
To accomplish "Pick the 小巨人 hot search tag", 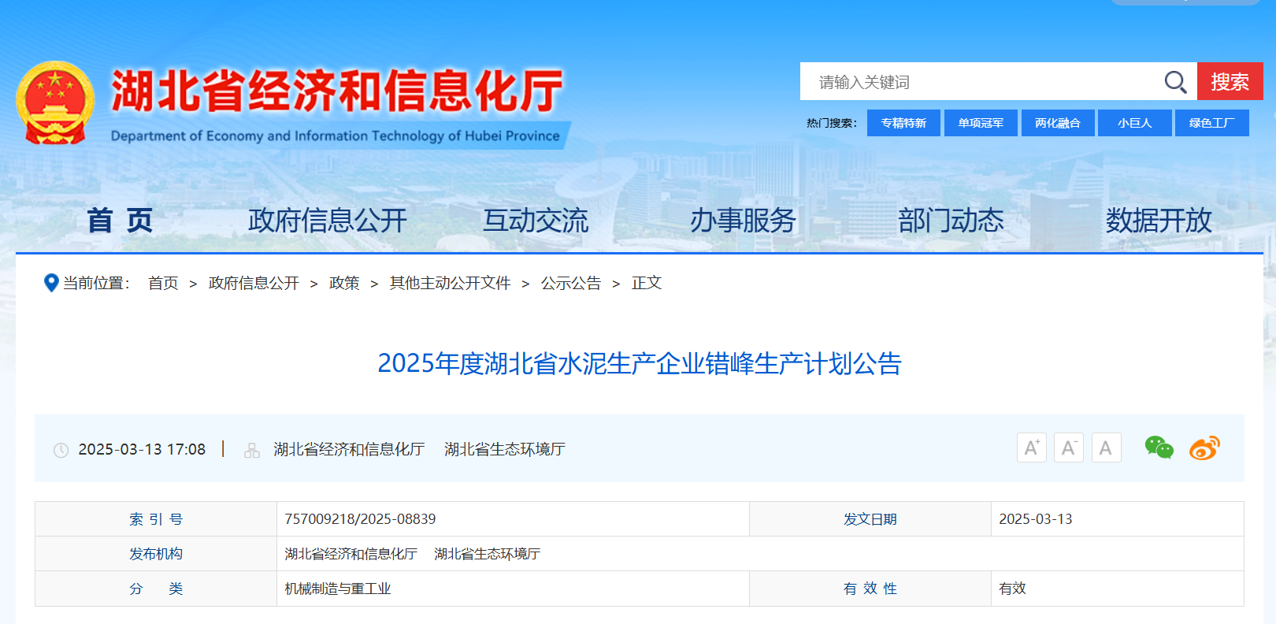I will [1134, 123].
